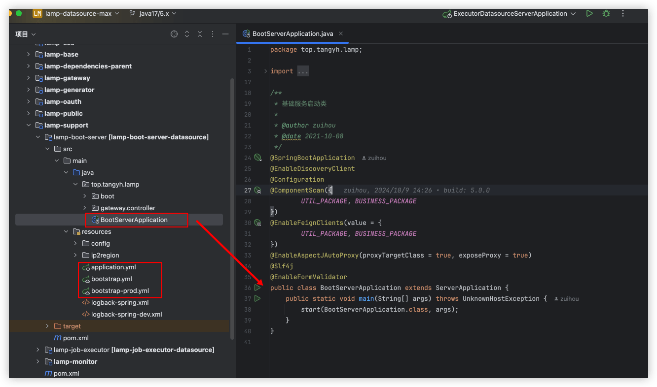Click the Debug bug icon in toolbar
The height and width of the screenshot is (387, 657).
click(606, 14)
